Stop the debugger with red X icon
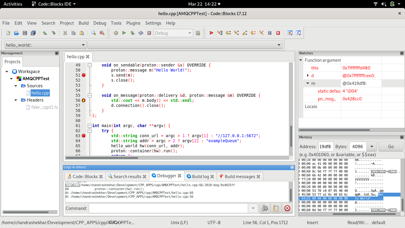405x228 pixels. [278, 33]
